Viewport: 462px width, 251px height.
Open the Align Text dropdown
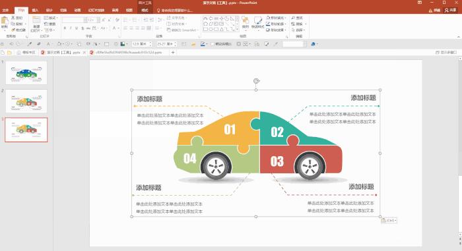click(176, 24)
